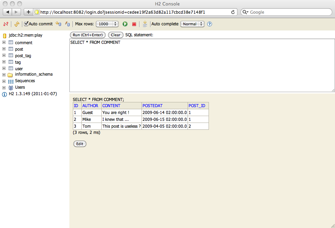
Task: Open the Auto complete Normal dropdown
Action: tap(192, 24)
